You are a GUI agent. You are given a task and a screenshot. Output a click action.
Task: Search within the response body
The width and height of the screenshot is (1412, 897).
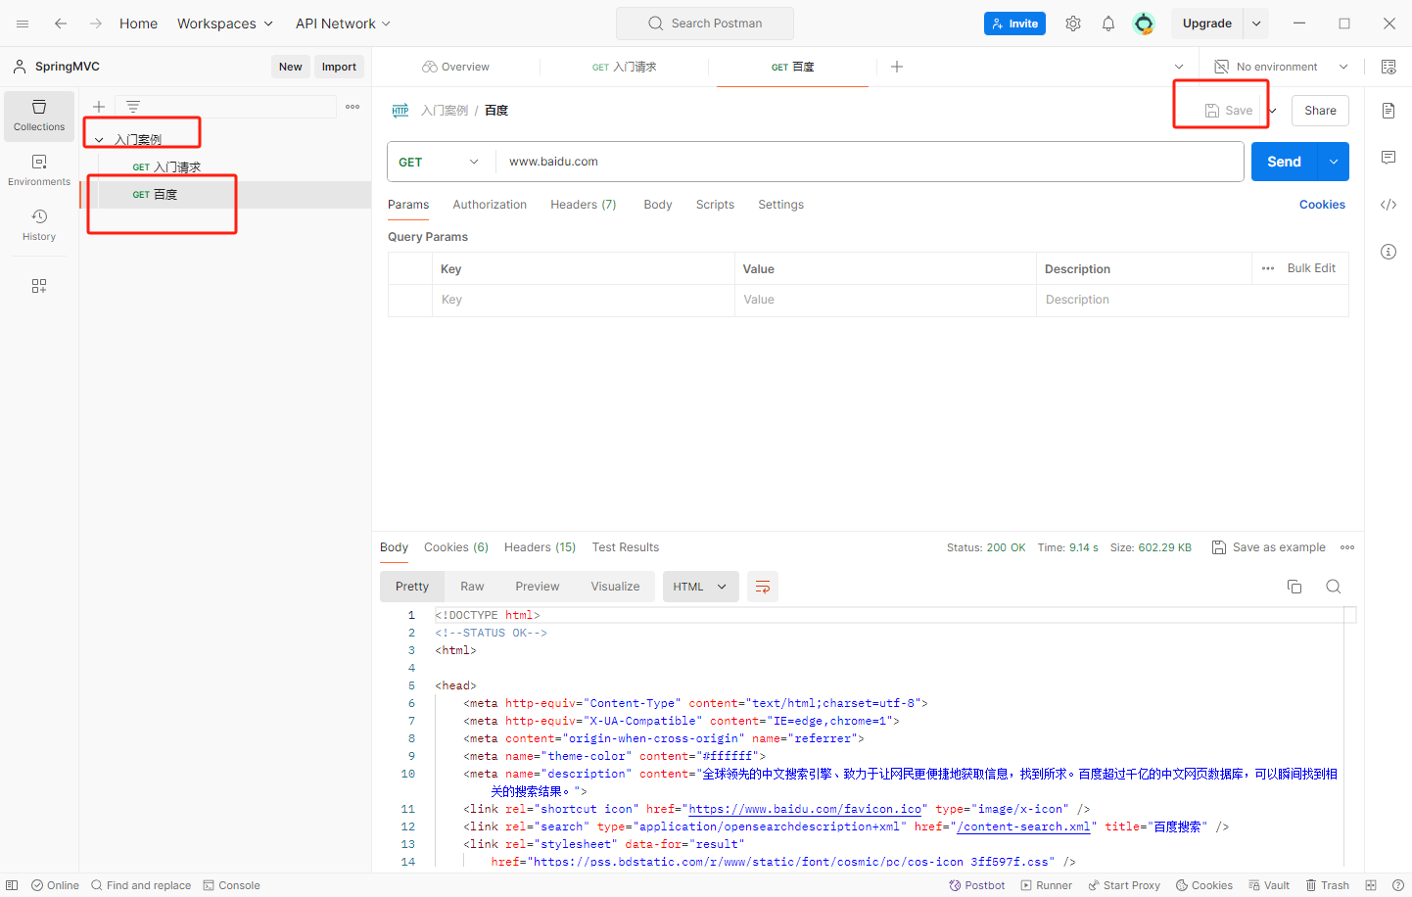coord(1334,587)
